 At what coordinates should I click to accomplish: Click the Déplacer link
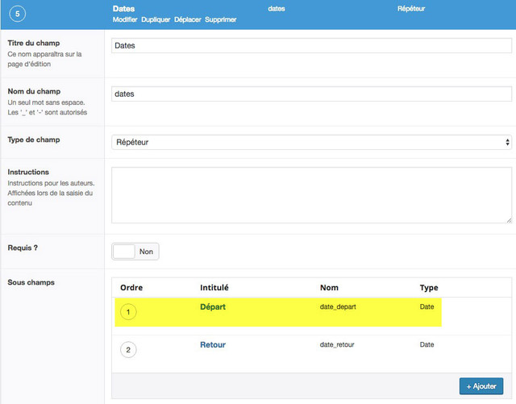188,19
